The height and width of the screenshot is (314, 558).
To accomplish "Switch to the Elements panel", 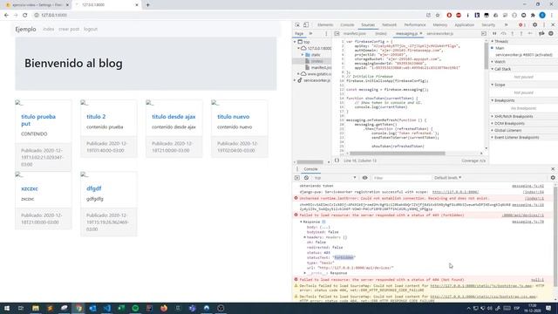I will [325, 25].
